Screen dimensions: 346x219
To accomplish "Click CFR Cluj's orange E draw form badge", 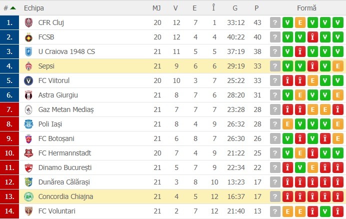I will 300,22.
